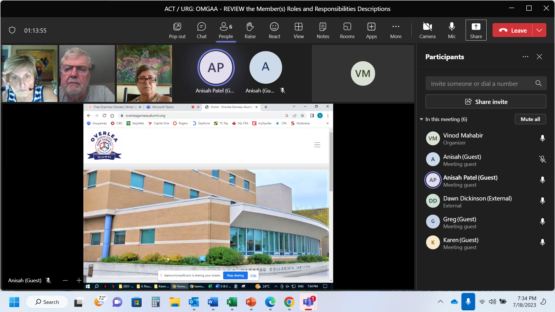Screen dimensions: 555x312
Task: Open new tab in shared browser
Action: 266,107
